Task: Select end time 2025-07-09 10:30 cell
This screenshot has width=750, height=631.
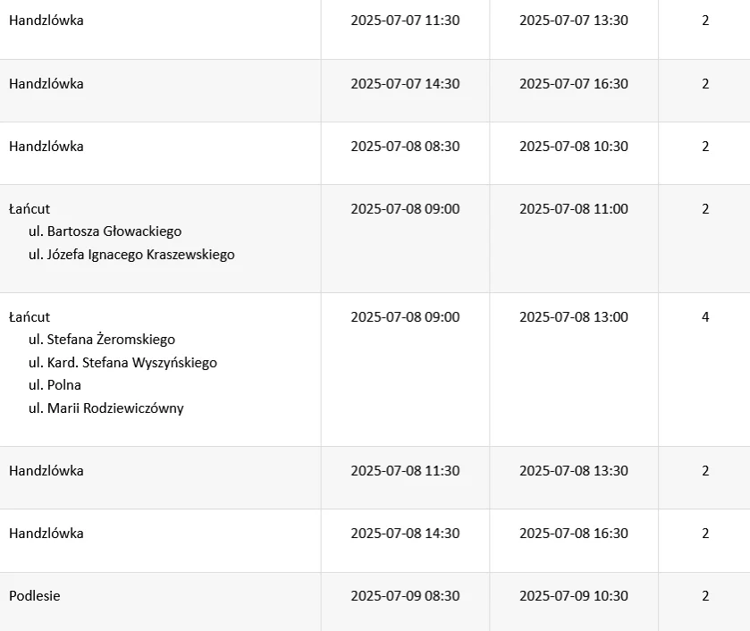Action: coord(573,595)
